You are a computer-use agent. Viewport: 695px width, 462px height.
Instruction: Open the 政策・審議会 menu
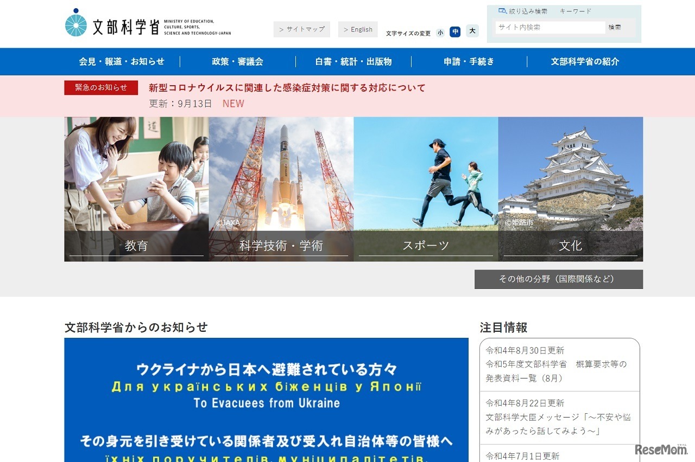pos(238,62)
